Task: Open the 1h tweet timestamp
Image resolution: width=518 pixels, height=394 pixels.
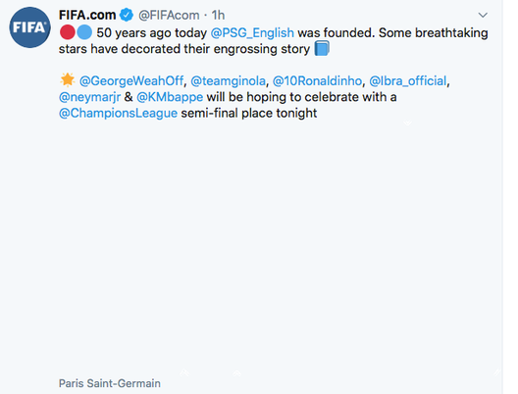Action: click(218, 15)
